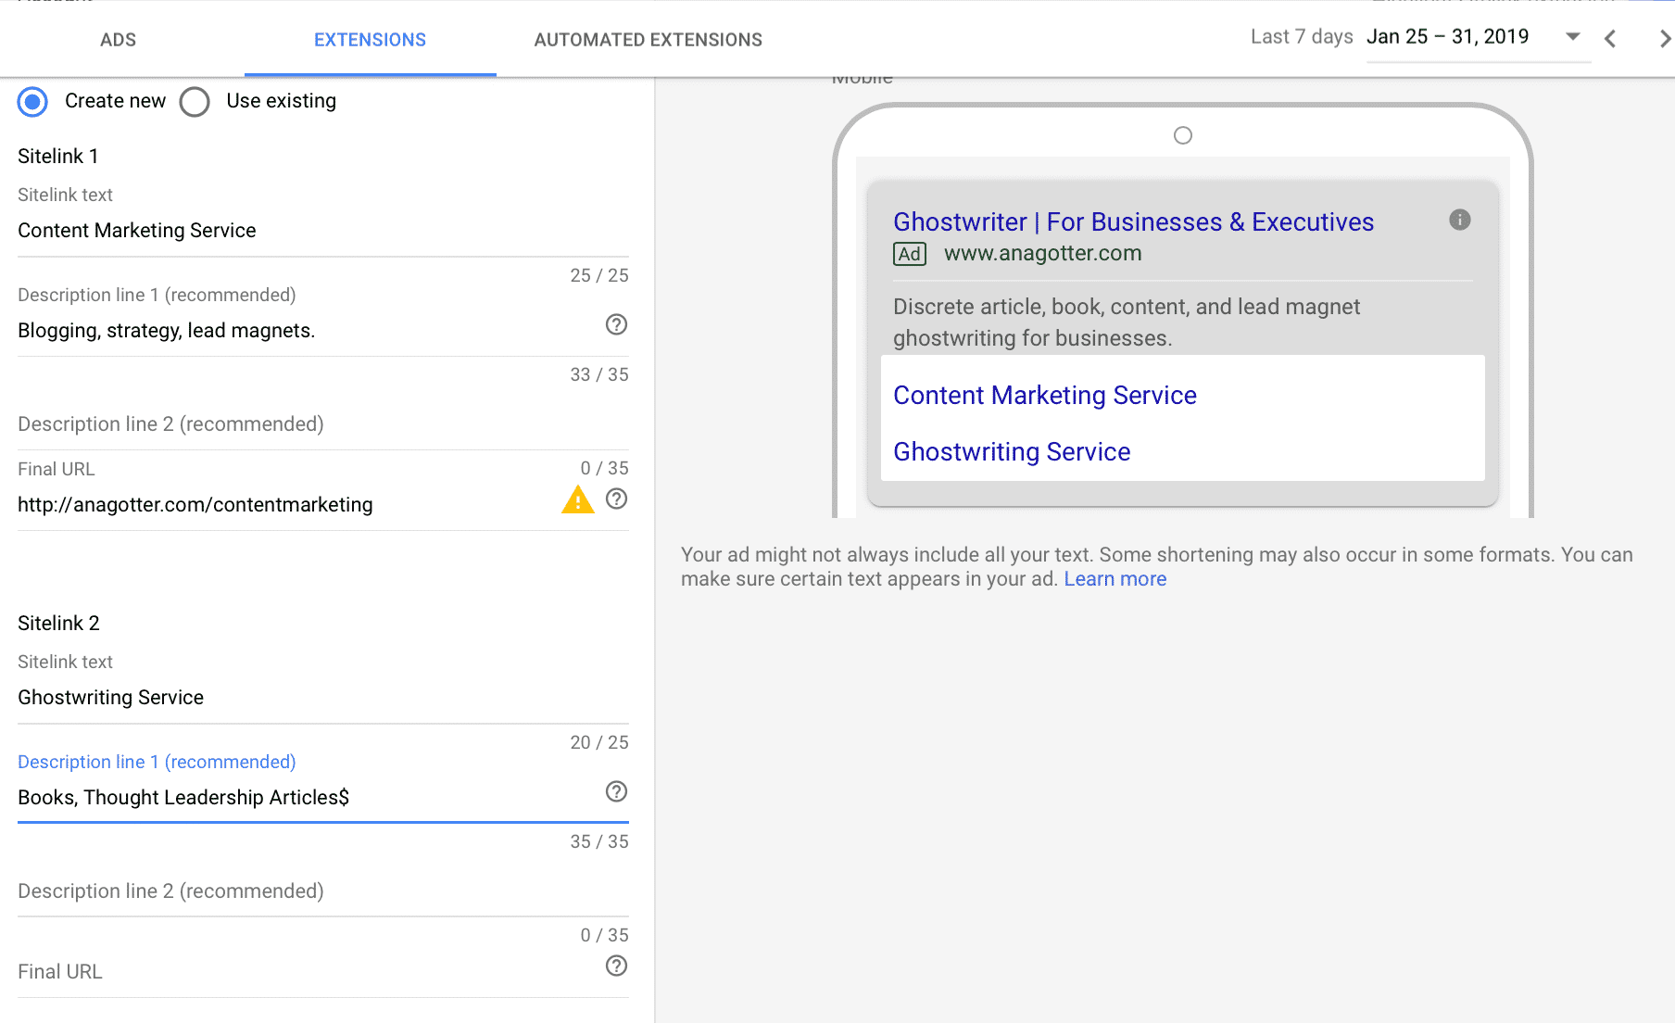The width and height of the screenshot is (1675, 1023).
Task: Select the Use existing radio button
Action: tap(195, 102)
